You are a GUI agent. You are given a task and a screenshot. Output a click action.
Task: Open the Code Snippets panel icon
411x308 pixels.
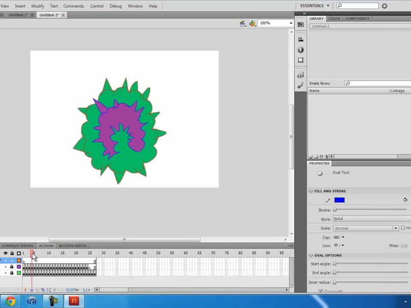pyautogui.click(x=301, y=75)
